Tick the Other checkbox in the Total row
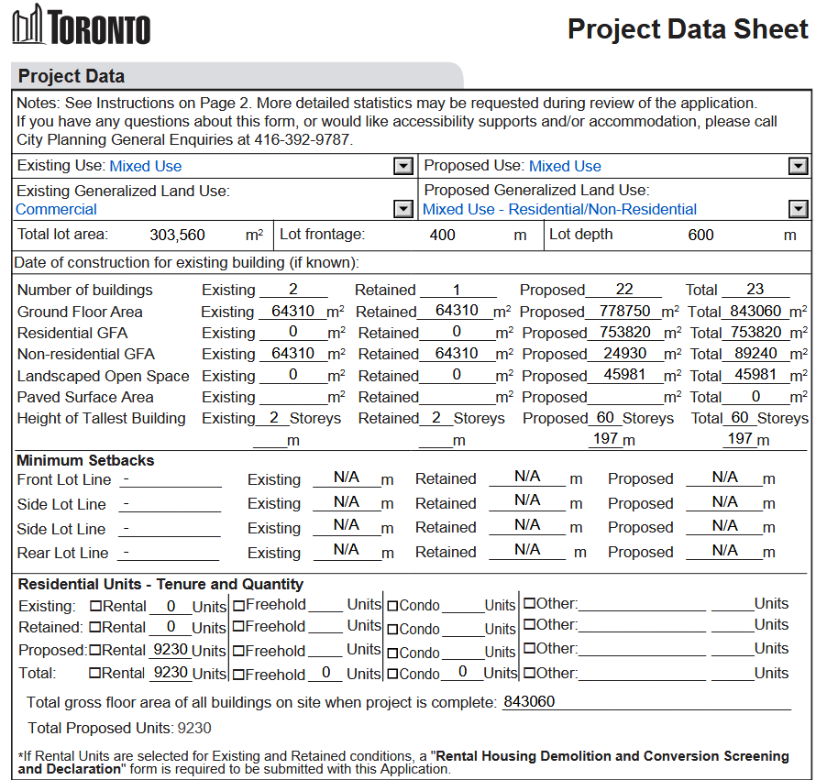The width and height of the screenshot is (827, 780). [x=529, y=674]
